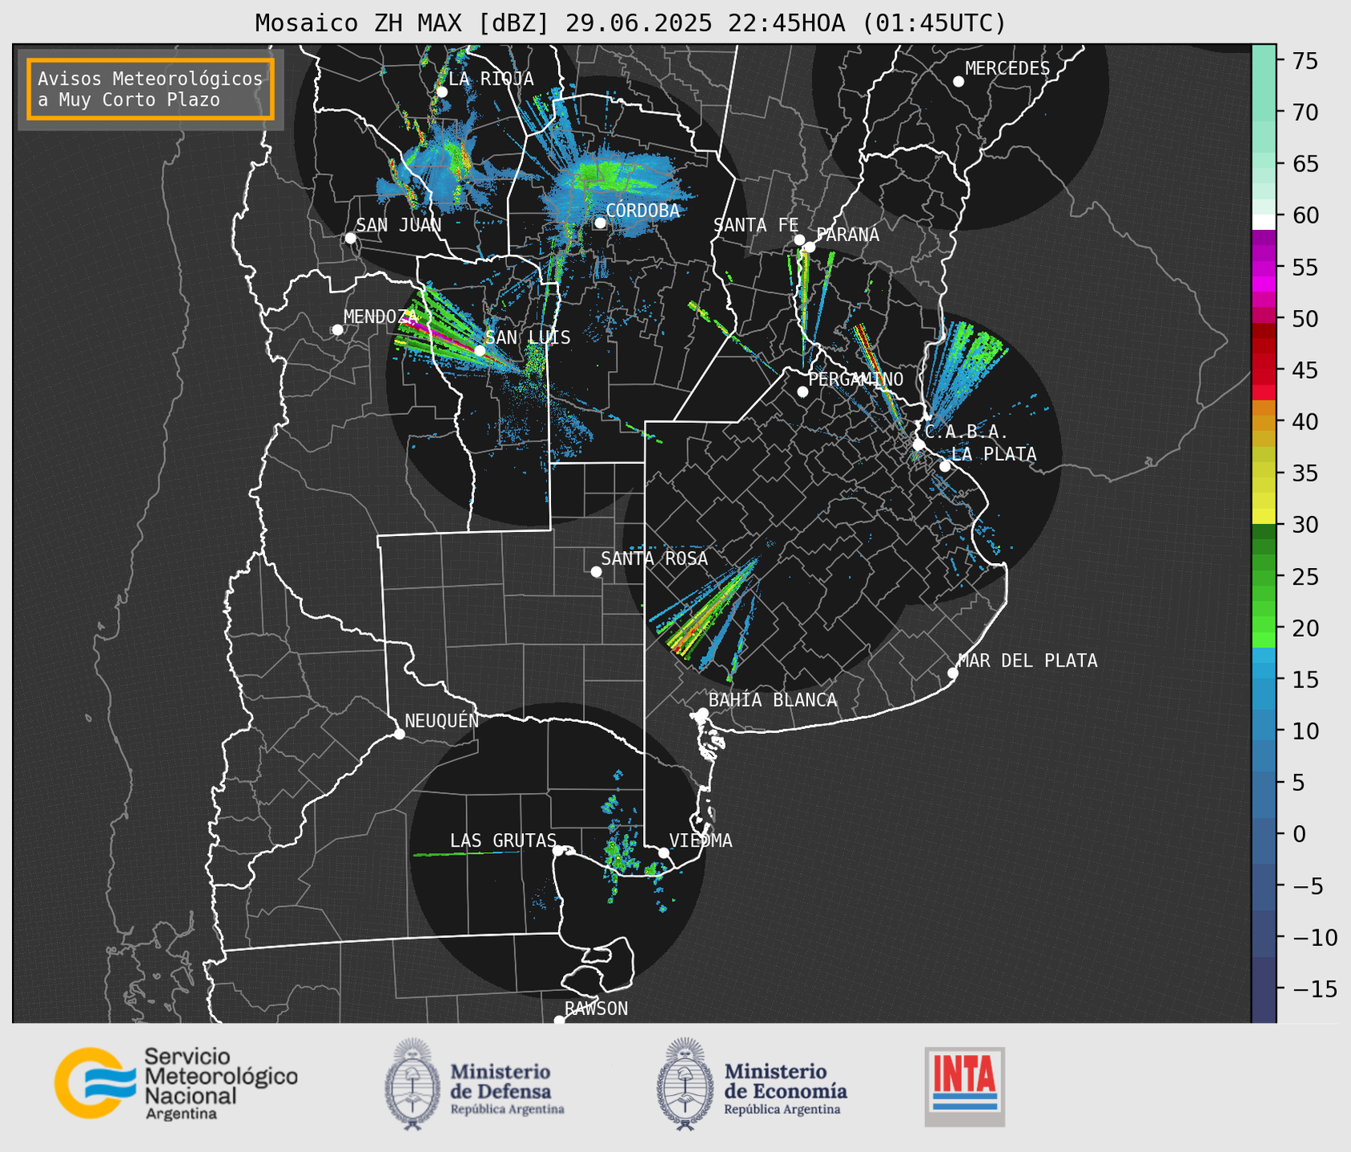This screenshot has height=1152, width=1351.
Task: Click the 60 dBZ white color band
Action: pyautogui.click(x=1263, y=222)
